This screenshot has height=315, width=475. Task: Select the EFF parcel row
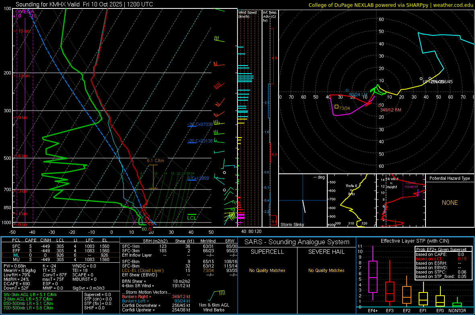coord(60,251)
